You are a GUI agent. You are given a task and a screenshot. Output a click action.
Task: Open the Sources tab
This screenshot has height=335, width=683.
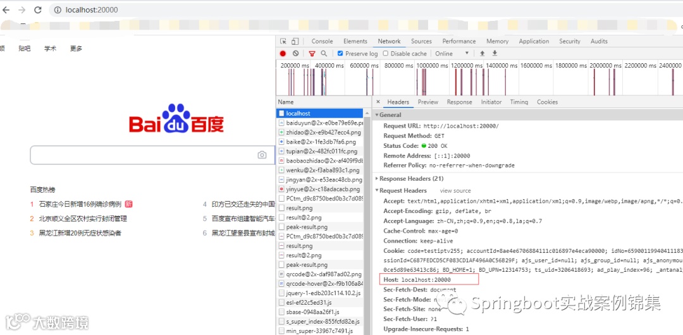coord(421,41)
